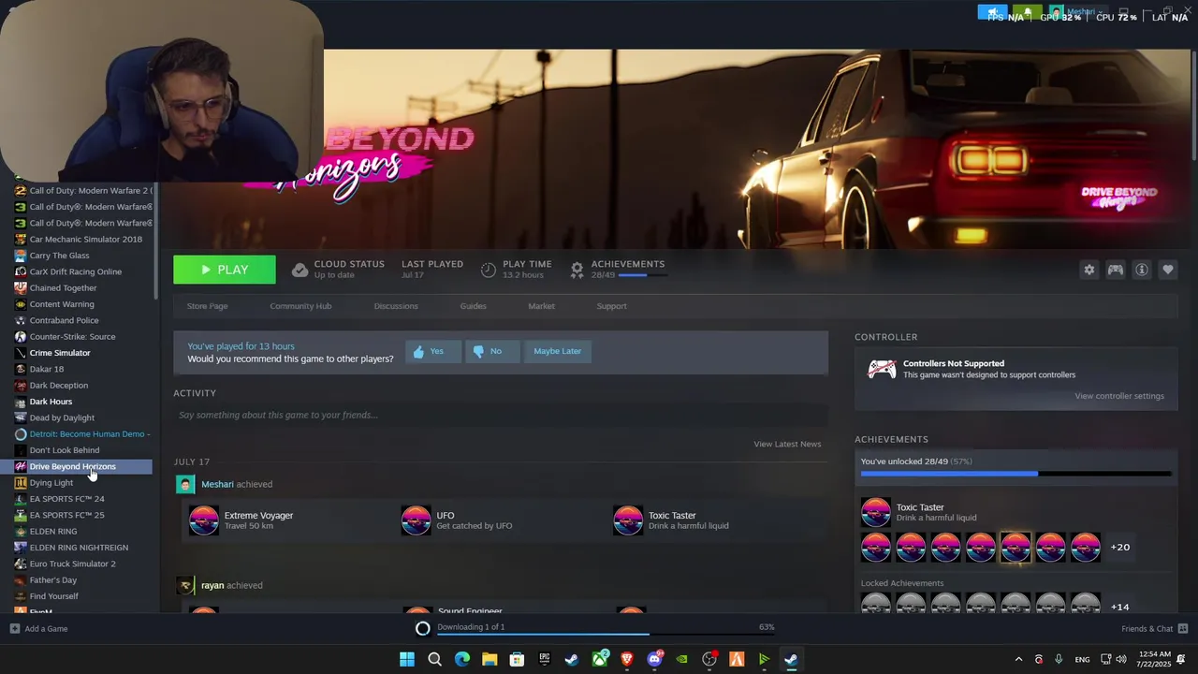Show hidden system tray icons chevron
1198x674 pixels.
(x=1018, y=659)
